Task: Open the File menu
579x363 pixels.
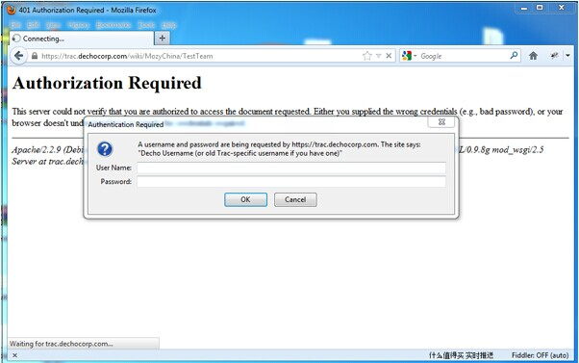Action: [15, 25]
